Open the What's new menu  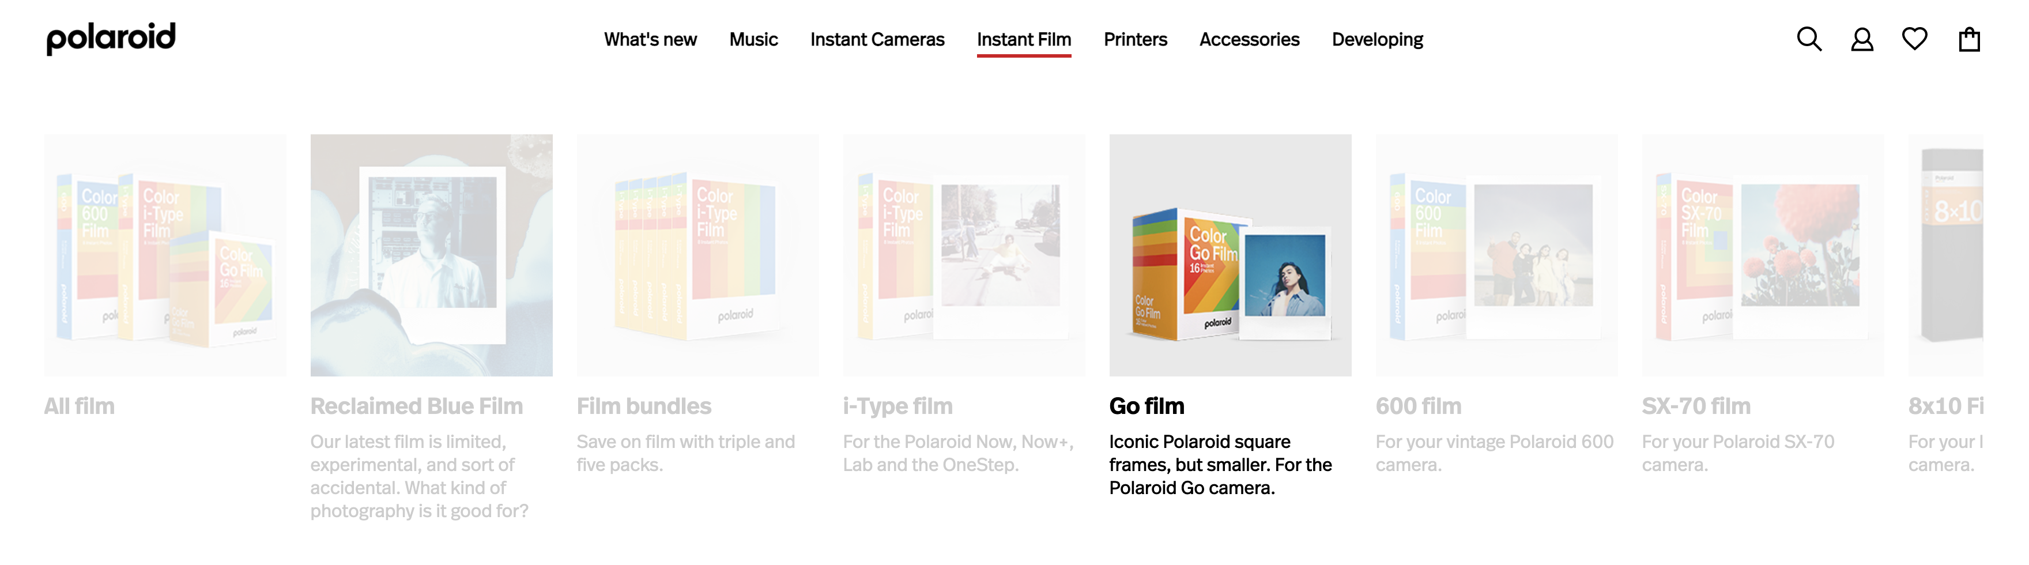[650, 39]
